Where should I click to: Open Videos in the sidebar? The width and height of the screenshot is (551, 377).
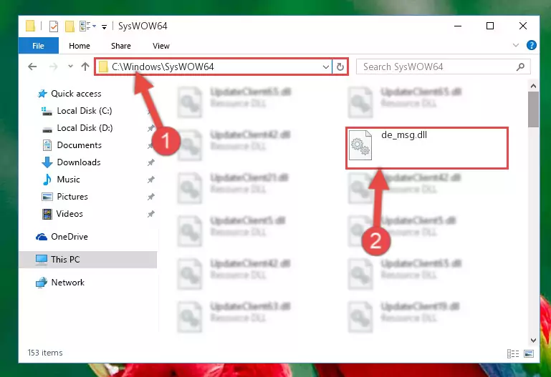(x=70, y=214)
